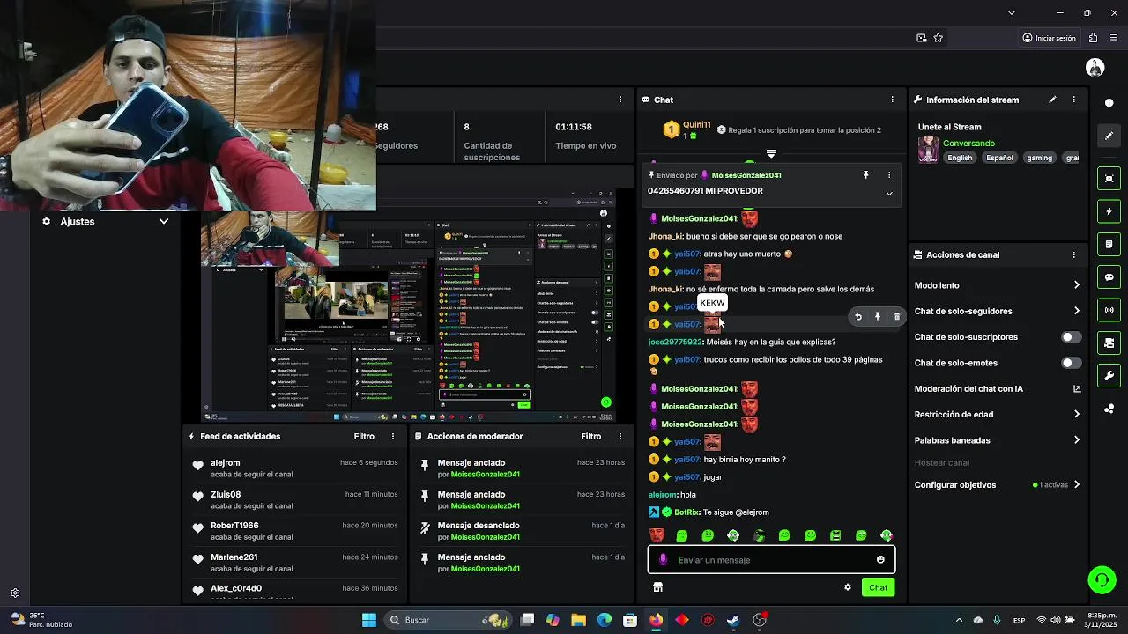Expand Restricción de edad settings
Image resolution: width=1128 pixels, height=634 pixels.
point(1076,415)
